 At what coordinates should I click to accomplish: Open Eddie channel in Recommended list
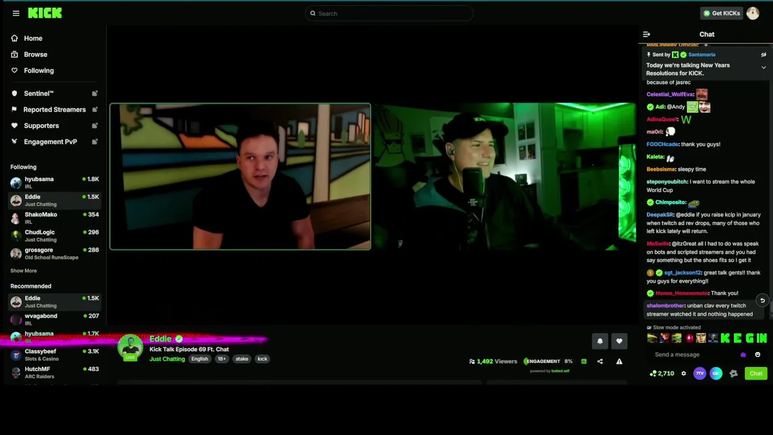tap(54, 301)
